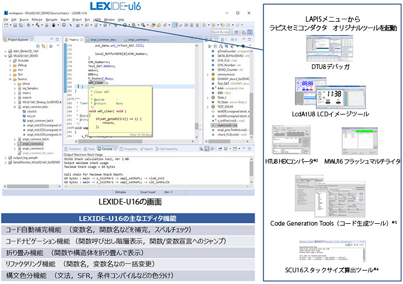Viewport: 403px width, 284px height.
Task: Click the LcdAtU8 LCD image tool thumbnail
Action: coord(330,93)
